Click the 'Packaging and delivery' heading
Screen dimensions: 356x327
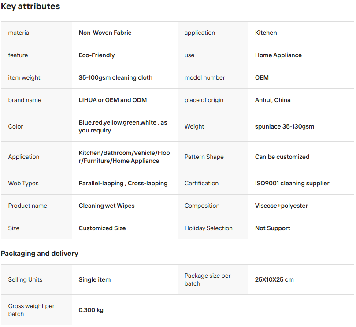(x=40, y=254)
